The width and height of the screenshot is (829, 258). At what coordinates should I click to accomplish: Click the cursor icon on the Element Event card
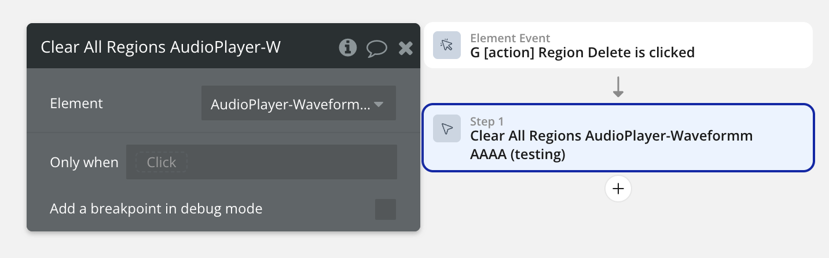(447, 45)
